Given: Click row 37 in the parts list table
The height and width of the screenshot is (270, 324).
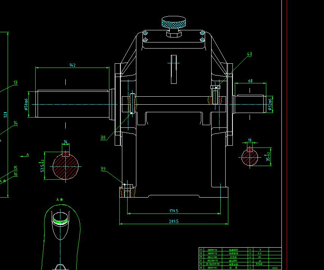Looking at the screenshot, I should pos(240,261).
